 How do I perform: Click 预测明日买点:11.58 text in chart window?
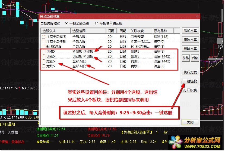point(102,129)
